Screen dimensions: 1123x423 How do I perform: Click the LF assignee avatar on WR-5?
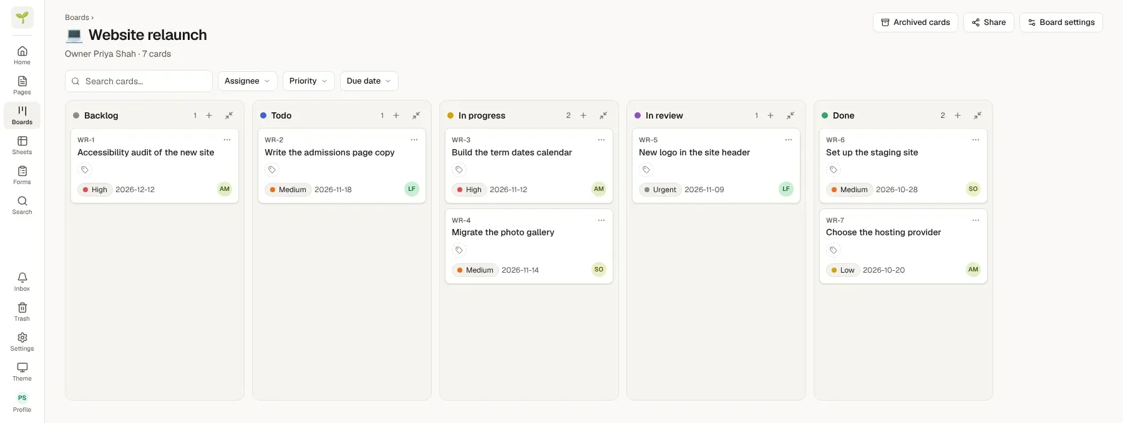click(x=786, y=189)
